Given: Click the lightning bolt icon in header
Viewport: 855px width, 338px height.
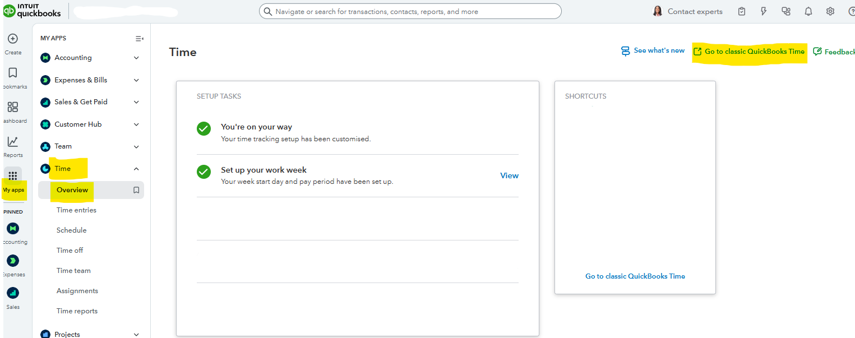Looking at the screenshot, I should click(x=764, y=11).
